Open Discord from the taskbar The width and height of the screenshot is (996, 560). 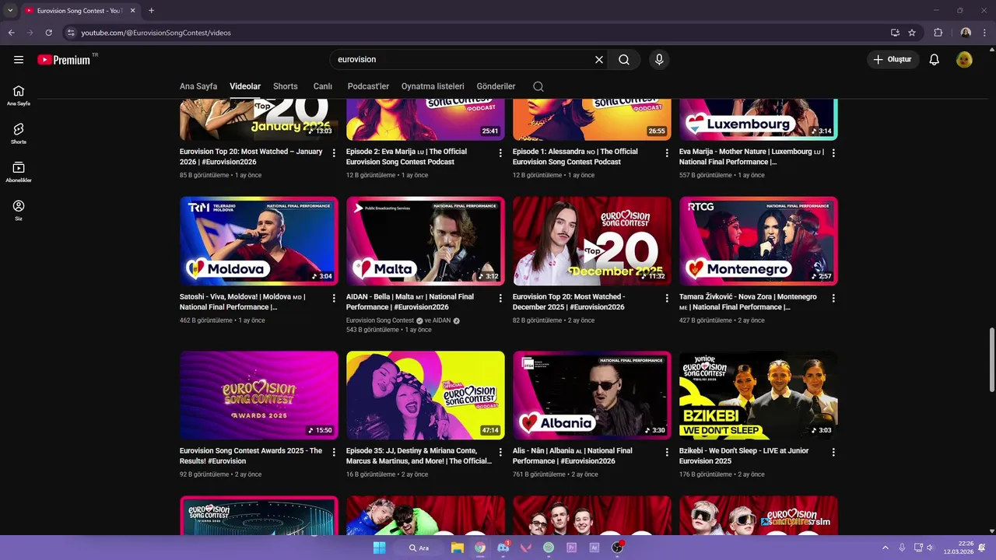503,548
